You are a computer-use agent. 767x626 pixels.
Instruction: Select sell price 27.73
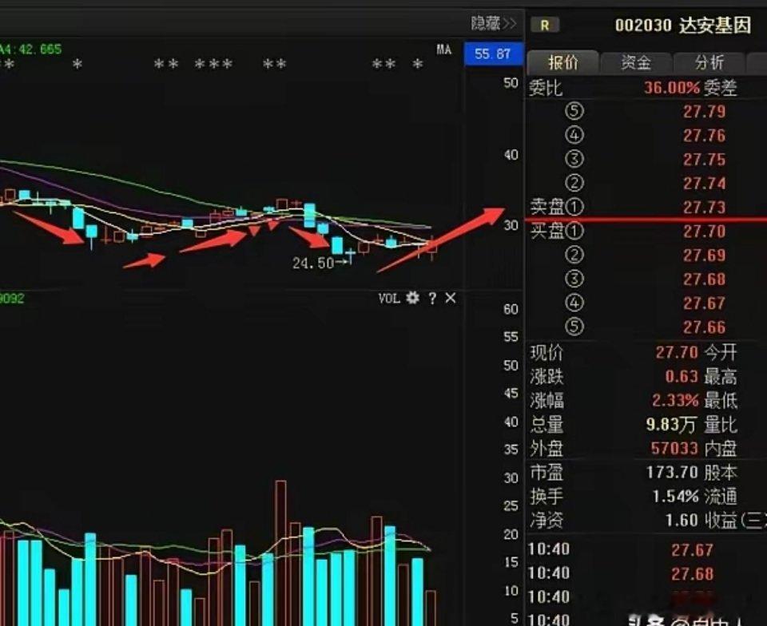705,208
